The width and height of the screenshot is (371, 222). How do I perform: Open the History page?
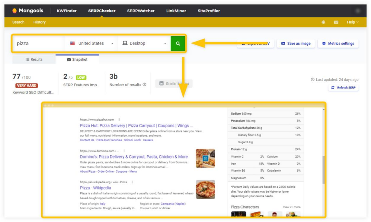click(x=39, y=22)
